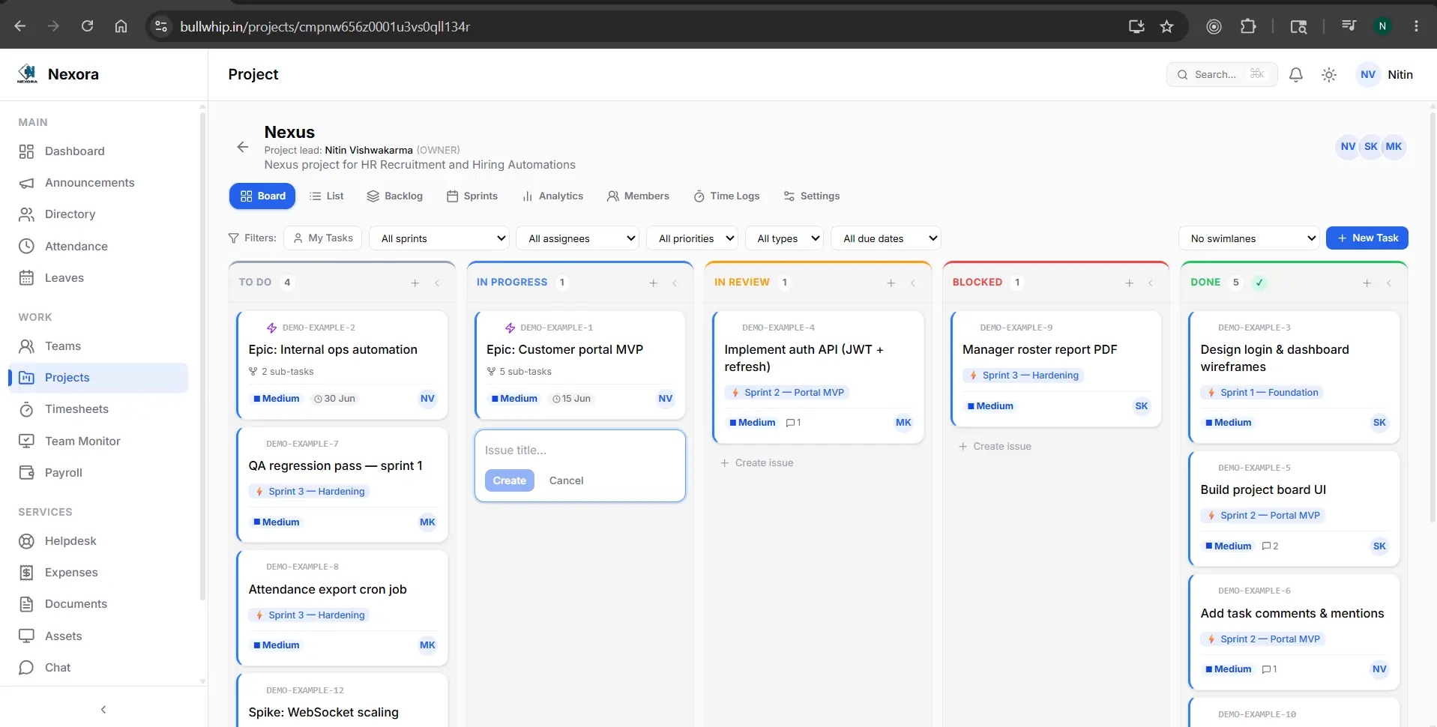Open Timesheets in sidebar

pos(98,409)
